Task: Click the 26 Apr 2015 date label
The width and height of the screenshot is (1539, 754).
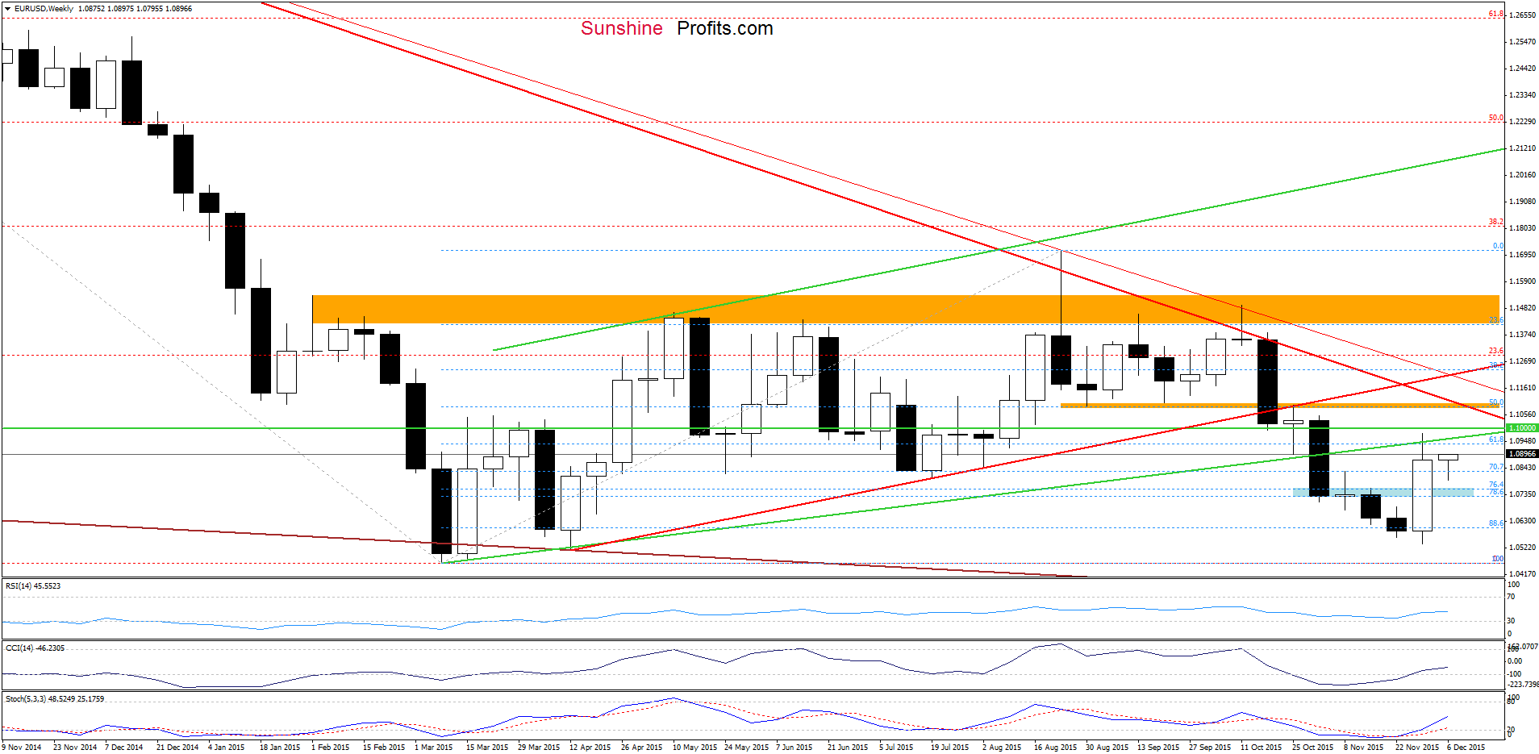Action: click(641, 747)
